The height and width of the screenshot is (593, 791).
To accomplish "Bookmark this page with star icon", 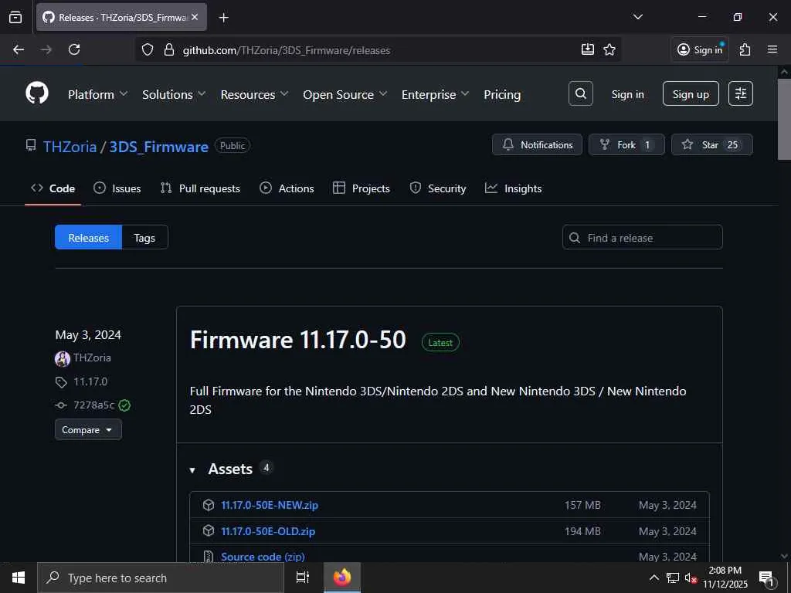I will tap(609, 50).
